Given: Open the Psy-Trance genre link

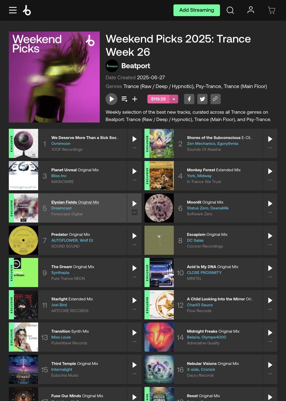Looking at the screenshot, I should coord(208,86).
